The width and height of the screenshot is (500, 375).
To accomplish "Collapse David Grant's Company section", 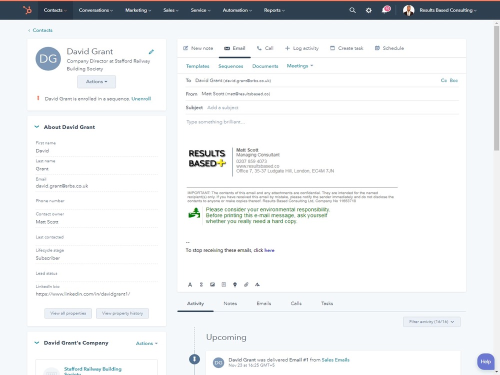I will point(36,343).
